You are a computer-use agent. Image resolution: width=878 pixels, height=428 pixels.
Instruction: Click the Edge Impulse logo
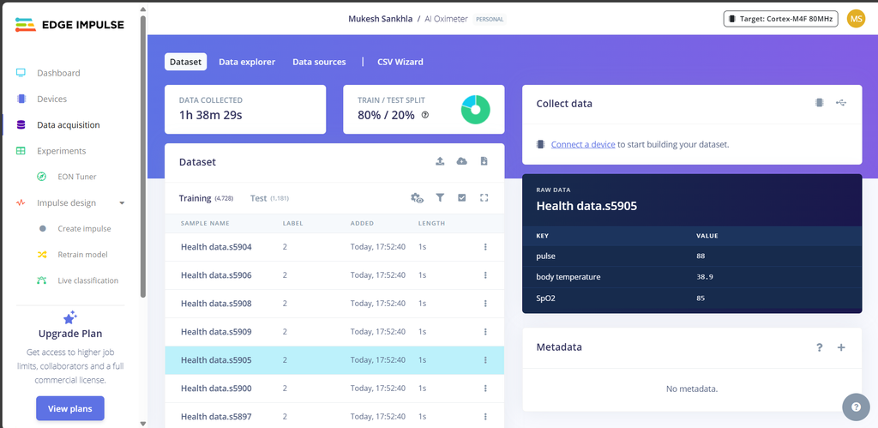pos(70,25)
